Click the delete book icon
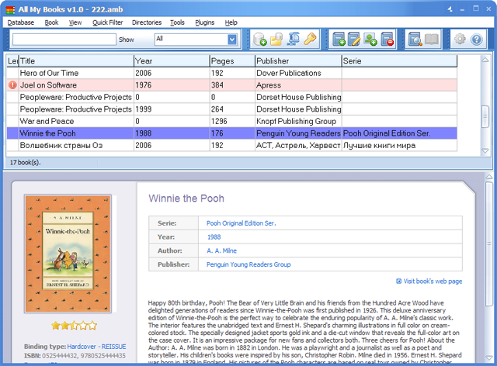Screen dimensions: 497x366 (387, 40)
